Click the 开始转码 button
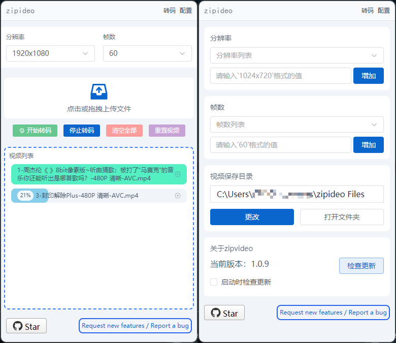 35,131
